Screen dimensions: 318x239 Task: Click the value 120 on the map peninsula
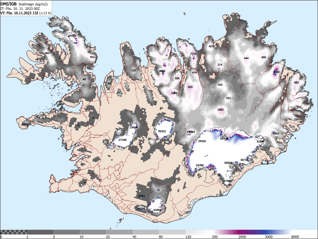pos(133,70)
